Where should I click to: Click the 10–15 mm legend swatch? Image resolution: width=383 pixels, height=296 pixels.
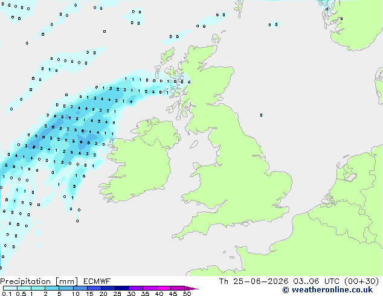[x=80, y=288]
